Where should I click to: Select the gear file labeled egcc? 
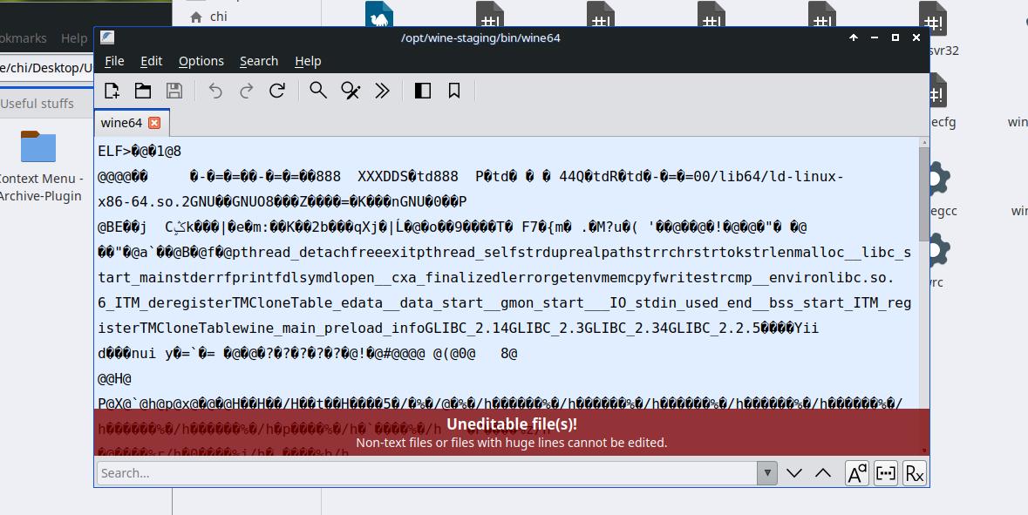click(943, 189)
